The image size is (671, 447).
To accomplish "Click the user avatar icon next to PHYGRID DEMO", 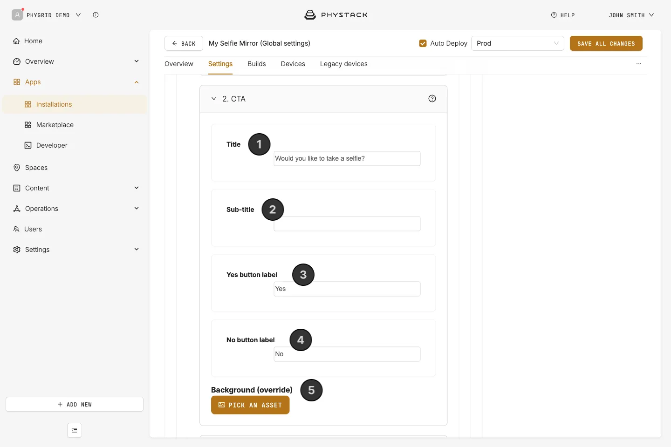I will 17,15.
